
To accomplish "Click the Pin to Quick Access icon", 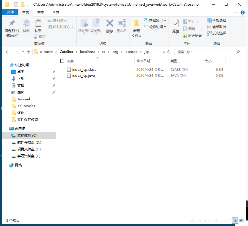I will point(12,23).
